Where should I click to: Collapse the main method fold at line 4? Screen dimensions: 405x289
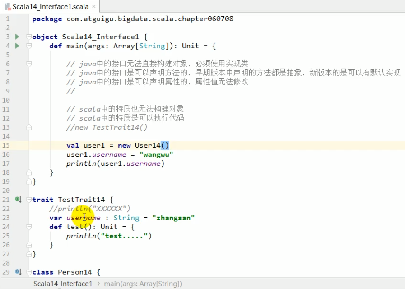(x=29, y=46)
